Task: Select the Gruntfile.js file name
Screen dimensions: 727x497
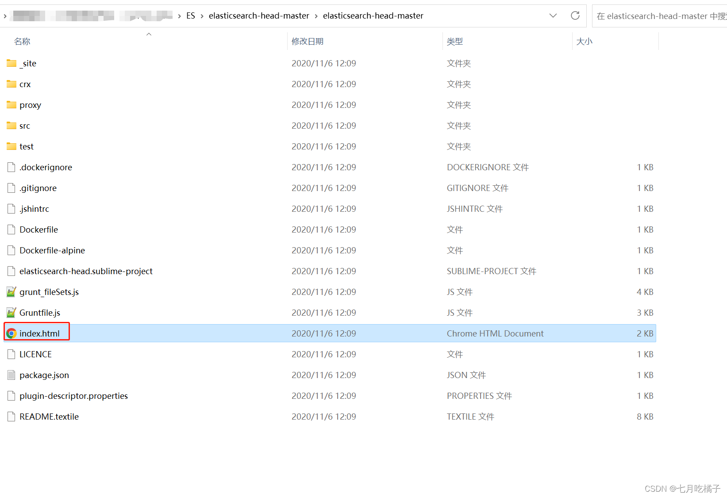Action: (x=40, y=313)
